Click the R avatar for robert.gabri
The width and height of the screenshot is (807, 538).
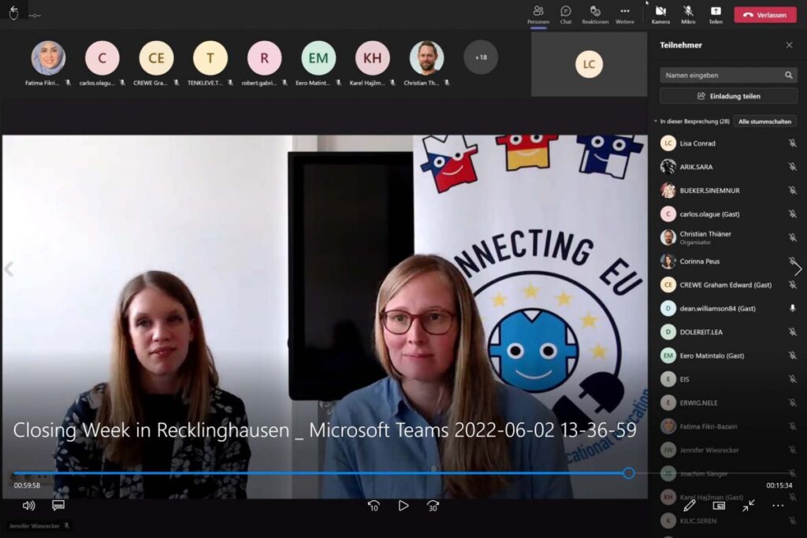click(x=265, y=58)
